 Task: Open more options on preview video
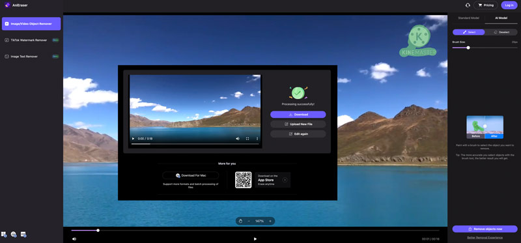tap(257, 139)
